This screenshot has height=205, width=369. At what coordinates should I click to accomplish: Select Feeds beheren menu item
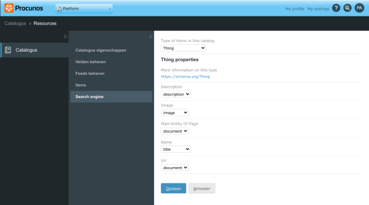point(90,73)
